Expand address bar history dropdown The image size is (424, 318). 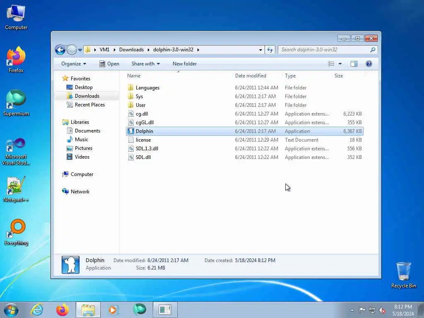(260, 50)
